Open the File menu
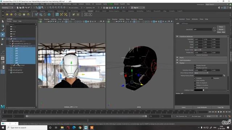Screen dimensions: 232x130 tap(2, 4)
